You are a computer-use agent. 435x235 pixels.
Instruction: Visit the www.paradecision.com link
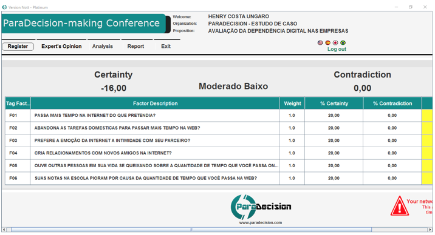(261, 222)
